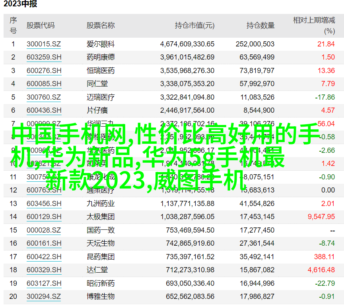
Task: Open stock code link 600129.SH
Action: 44,217
